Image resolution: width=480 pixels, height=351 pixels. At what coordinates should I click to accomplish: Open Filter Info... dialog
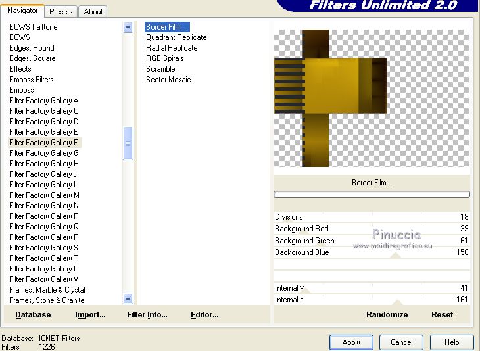tap(147, 315)
